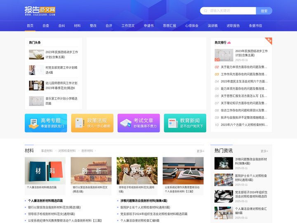Open thumbnail for 音乐室工作计划小学精选四篇
Viewport: 297px width, 223px height.
coord(36,101)
